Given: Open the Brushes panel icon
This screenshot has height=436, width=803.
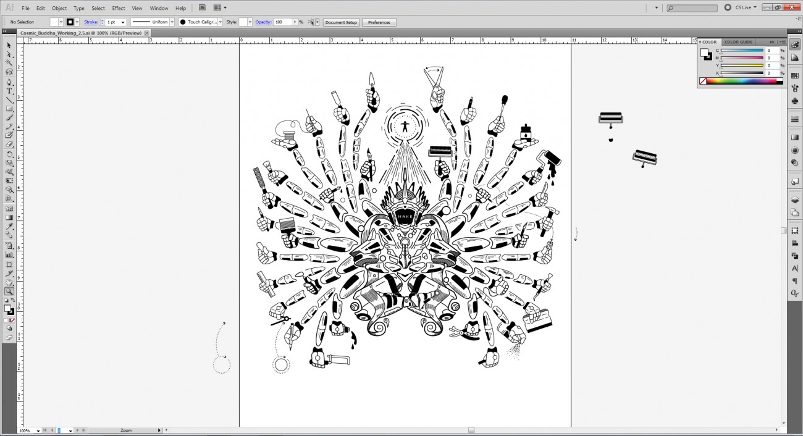Looking at the screenshot, I should click(x=795, y=88).
